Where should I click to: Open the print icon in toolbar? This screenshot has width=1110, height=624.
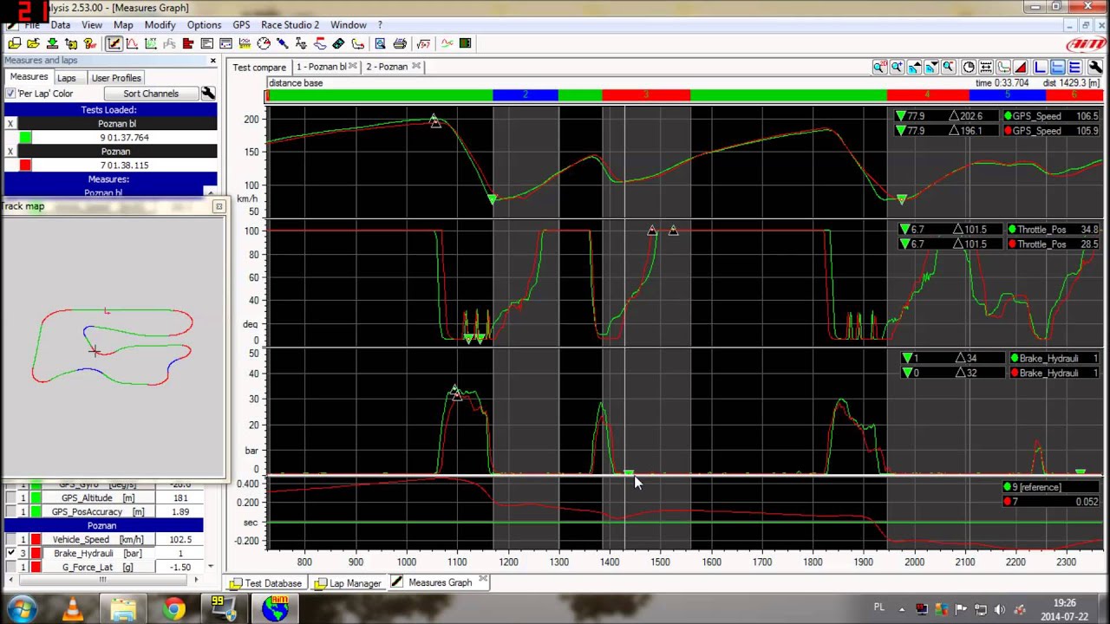[400, 43]
